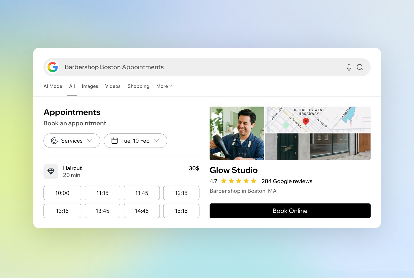This screenshot has width=414, height=278.
Task: Click the Google logo icon
Action: pos(53,67)
